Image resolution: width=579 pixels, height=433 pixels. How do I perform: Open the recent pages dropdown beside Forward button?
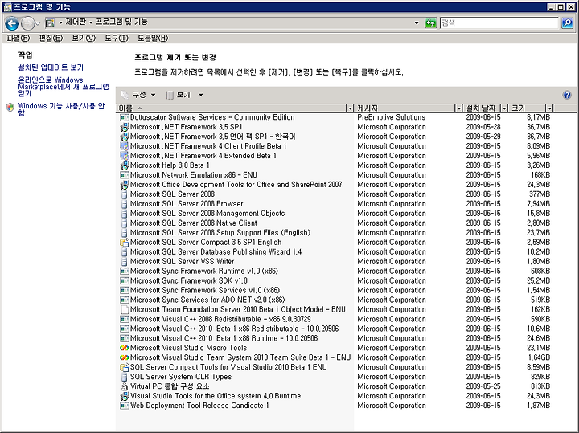[37, 23]
